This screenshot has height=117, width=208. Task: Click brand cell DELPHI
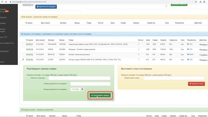pyautogui.click(x=62, y=59)
